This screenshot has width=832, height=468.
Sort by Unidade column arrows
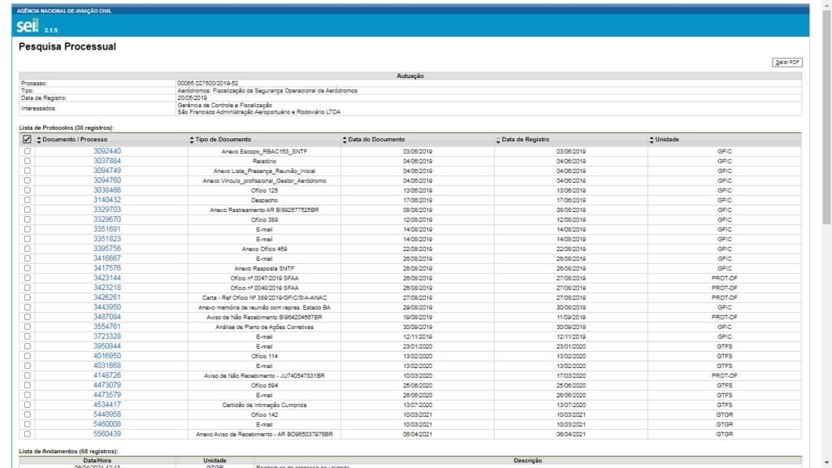point(652,140)
